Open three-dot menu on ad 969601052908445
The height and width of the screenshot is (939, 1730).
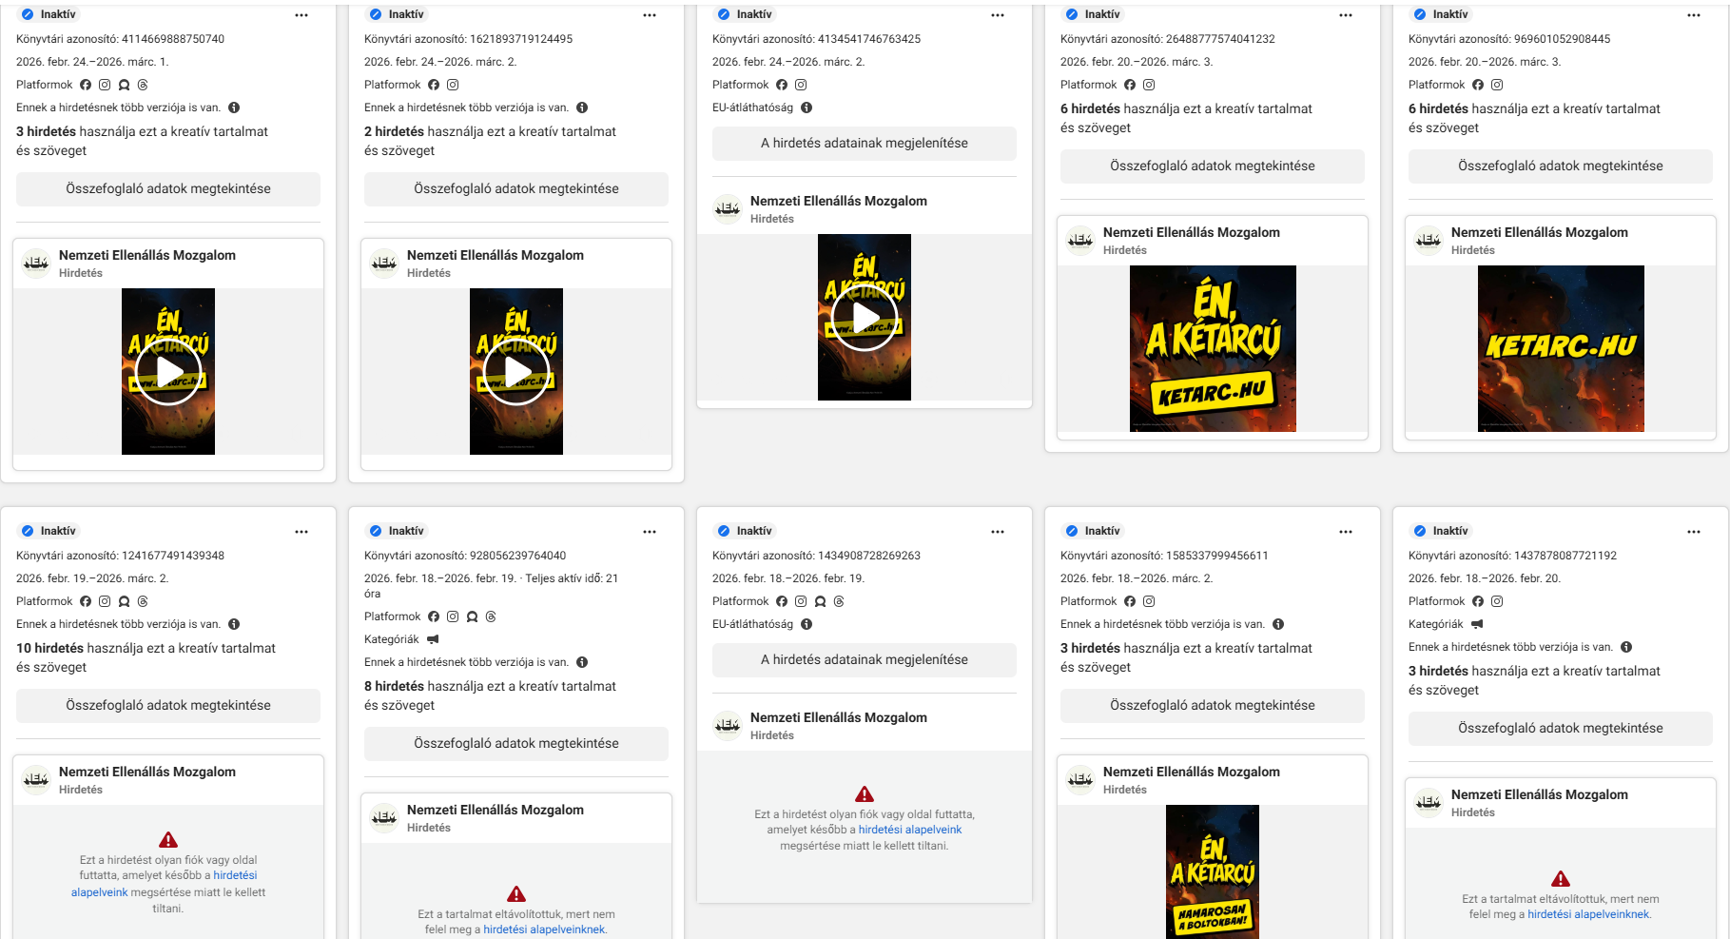click(x=1694, y=15)
